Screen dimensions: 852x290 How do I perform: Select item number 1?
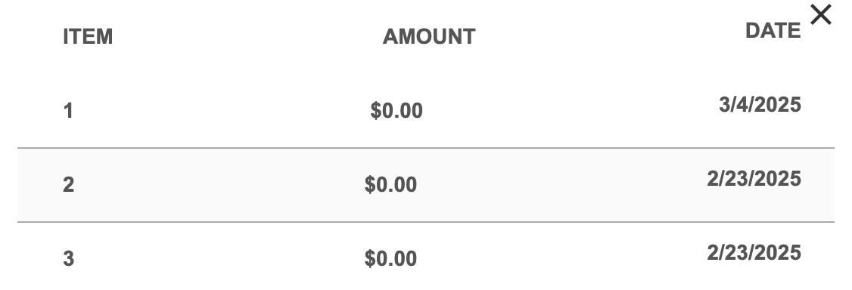(68, 111)
